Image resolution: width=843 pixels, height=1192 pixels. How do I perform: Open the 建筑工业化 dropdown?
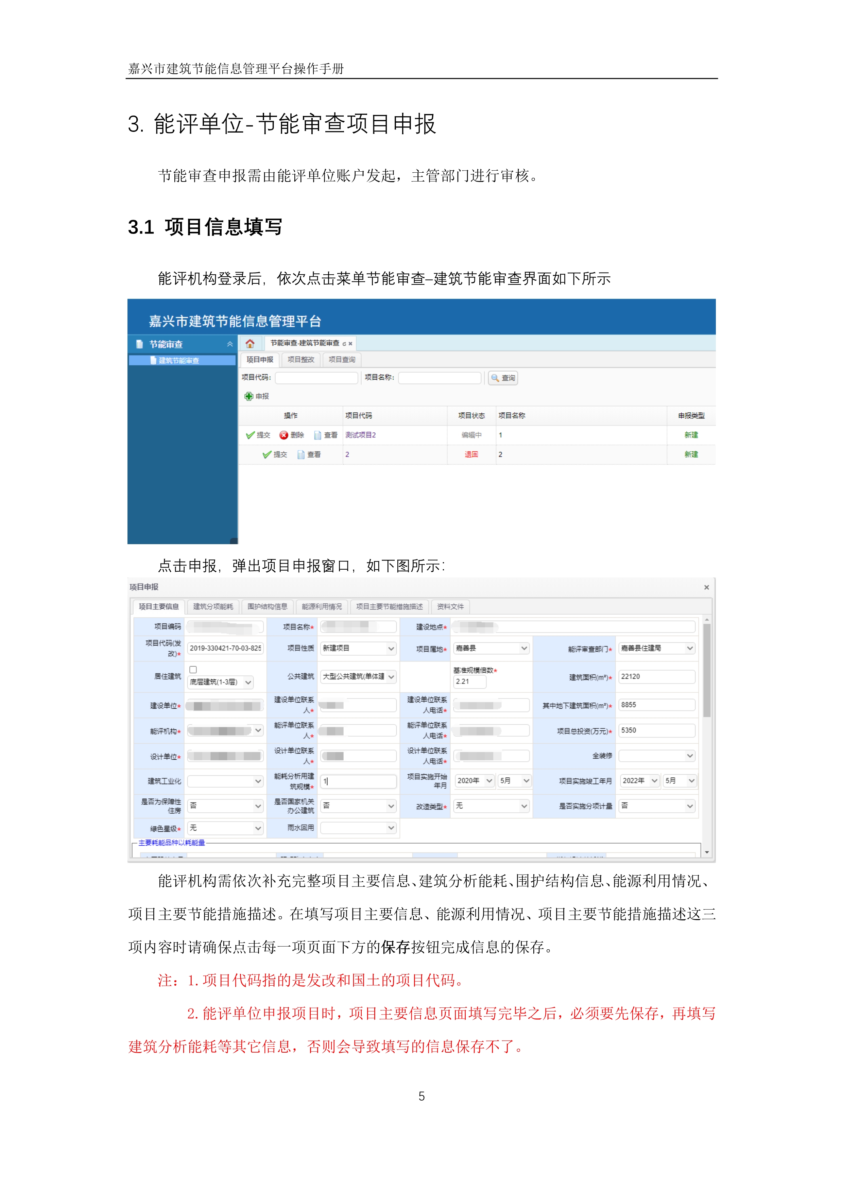point(225,781)
